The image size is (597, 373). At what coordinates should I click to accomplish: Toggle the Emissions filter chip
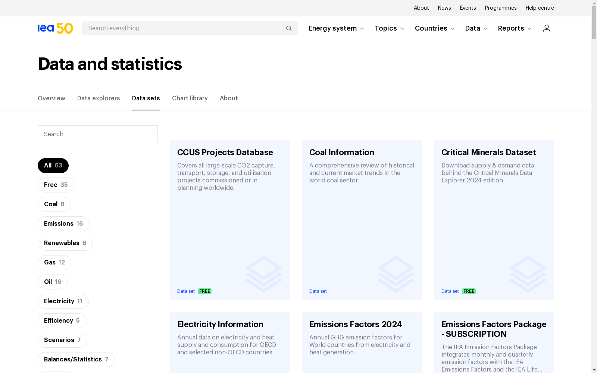coord(63,224)
